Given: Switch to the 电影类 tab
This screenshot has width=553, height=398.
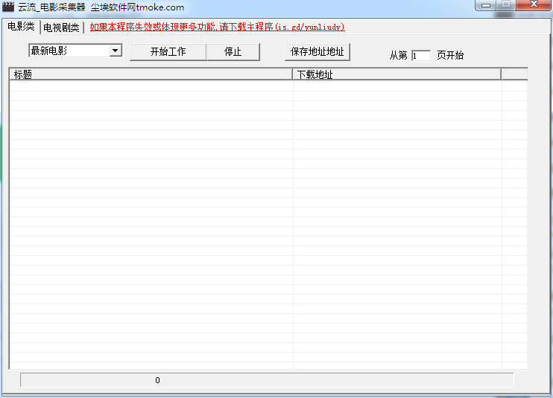Looking at the screenshot, I should 21,26.
